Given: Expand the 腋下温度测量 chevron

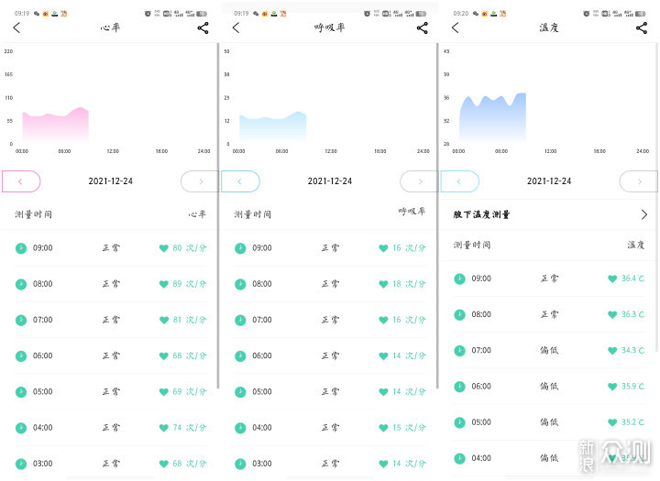Looking at the screenshot, I should 644,214.
